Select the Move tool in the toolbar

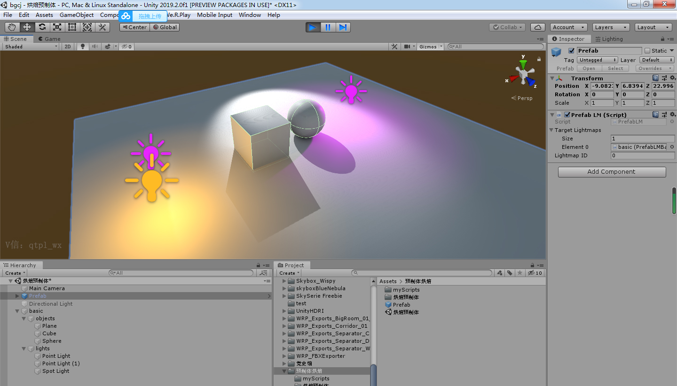27,27
